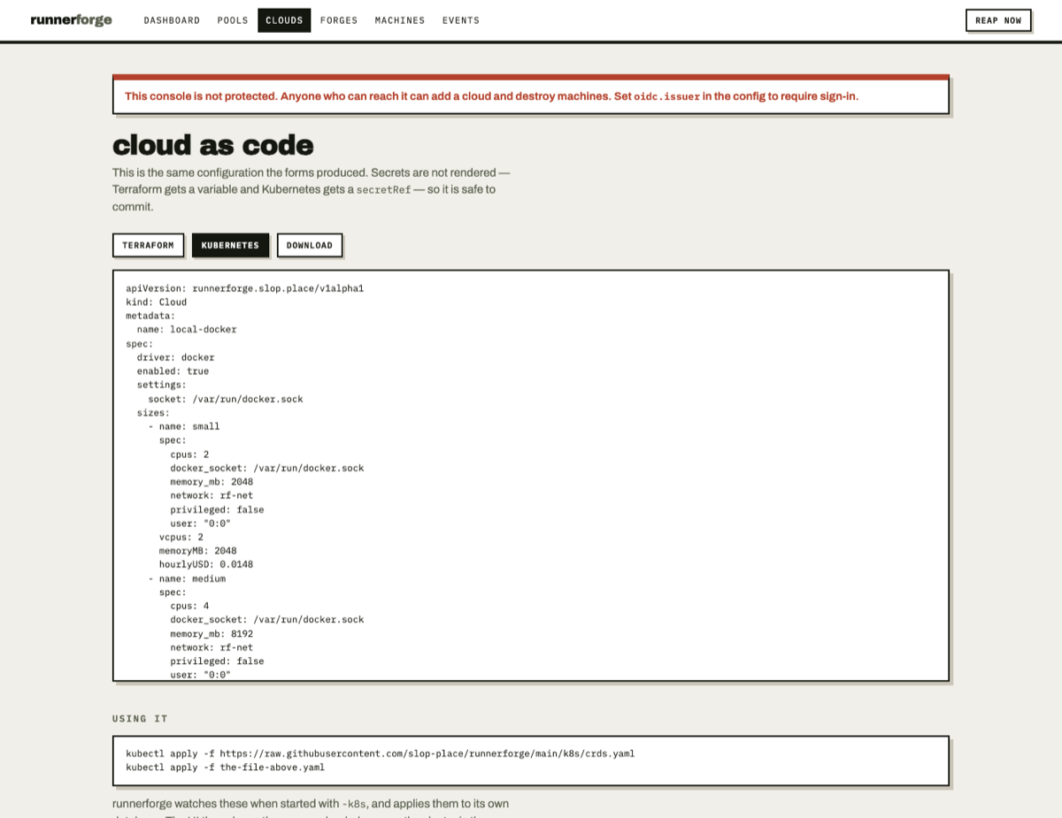Screen dimensions: 1062x818
Task: Click the 'memory_mb: 8192' line
Action: click(x=212, y=634)
